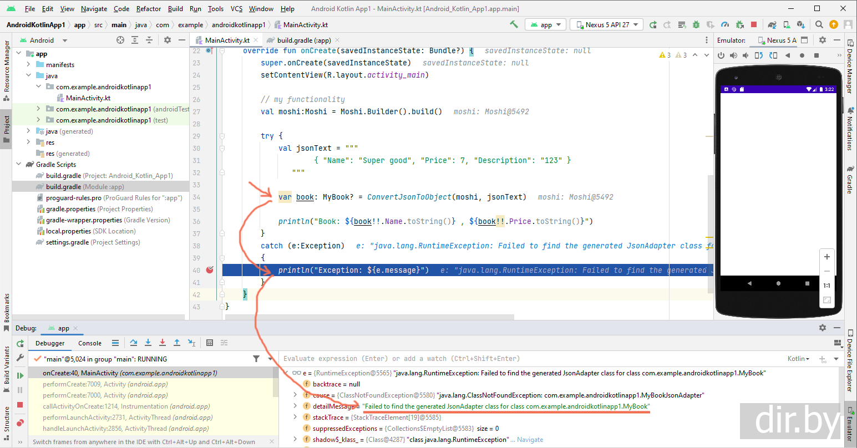Image resolution: width=857 pixels, height=448 pixels.
Task: Click the Navigate link beside shadow$_klass_
Action: click(x=530, y=440)
